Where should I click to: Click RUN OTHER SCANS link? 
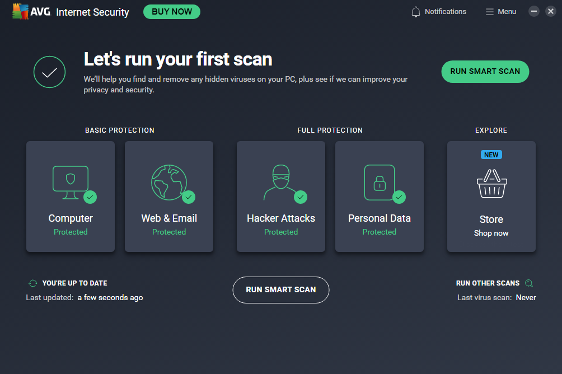pos(488,283)
